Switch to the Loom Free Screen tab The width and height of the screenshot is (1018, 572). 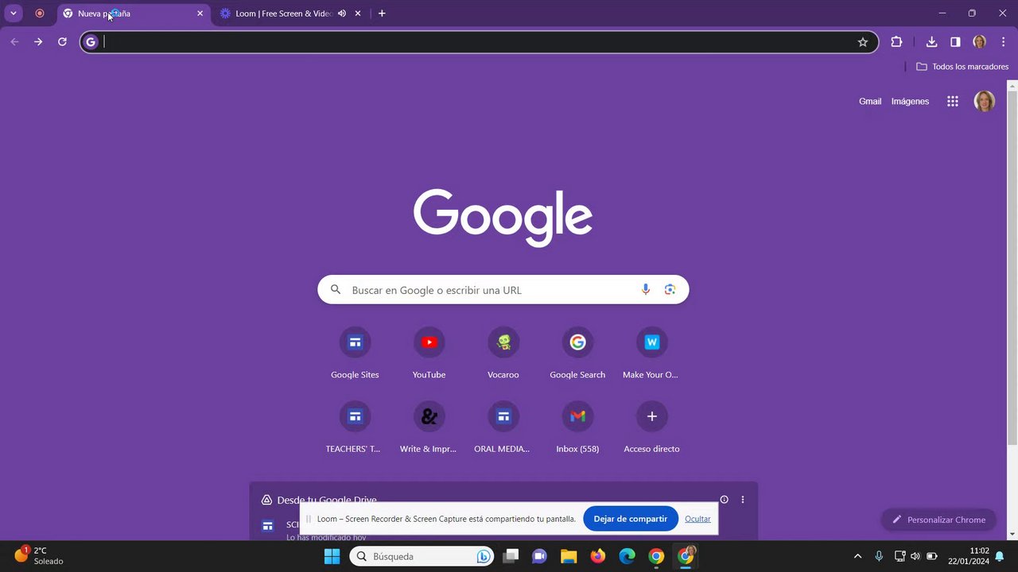click(282, 14)
